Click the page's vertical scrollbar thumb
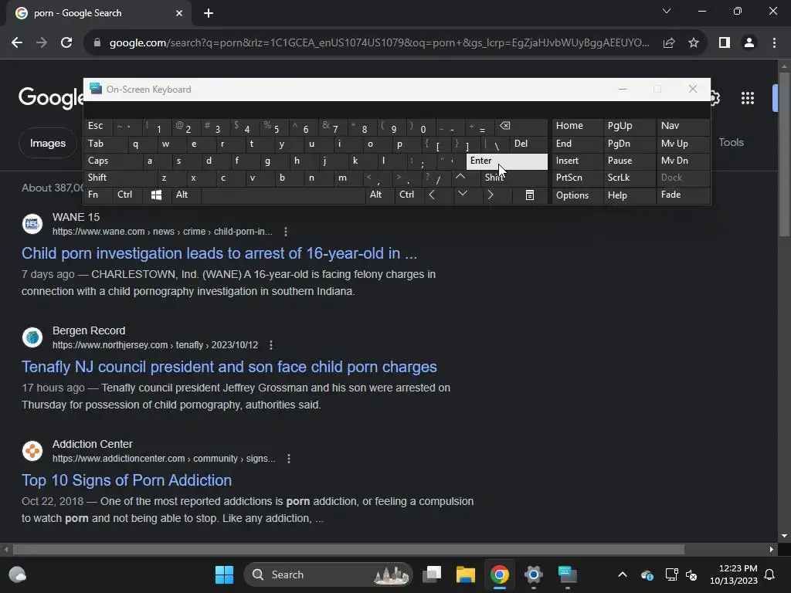This screenshot has height=593, width=791. tap(784, 154)
